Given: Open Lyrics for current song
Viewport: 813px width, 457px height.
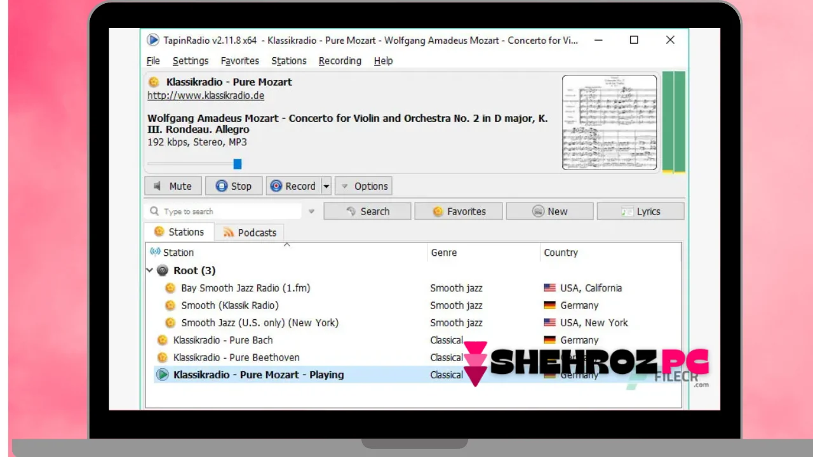Looking at the screenshot, I should click(641, 211).
